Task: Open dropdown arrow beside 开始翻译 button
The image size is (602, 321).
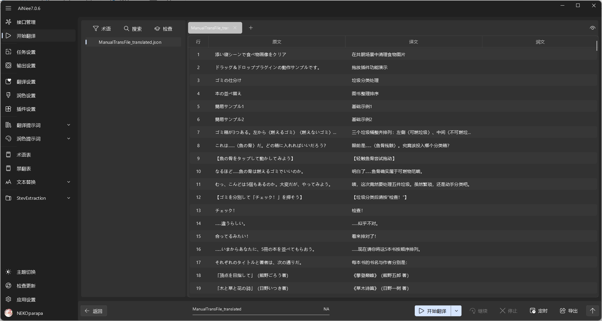Action: click(x=456, y=311)
